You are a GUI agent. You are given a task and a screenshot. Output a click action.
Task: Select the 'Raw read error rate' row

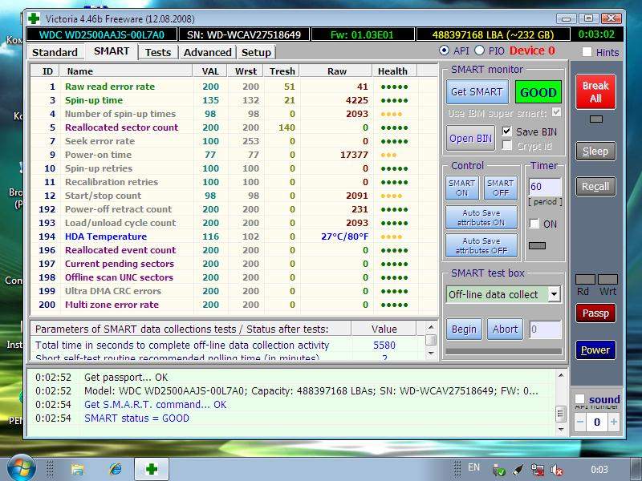pos(234,87)
